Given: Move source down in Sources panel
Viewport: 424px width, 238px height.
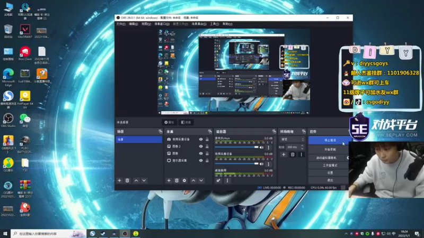Looking at the screenshot, I should (201, 180).
